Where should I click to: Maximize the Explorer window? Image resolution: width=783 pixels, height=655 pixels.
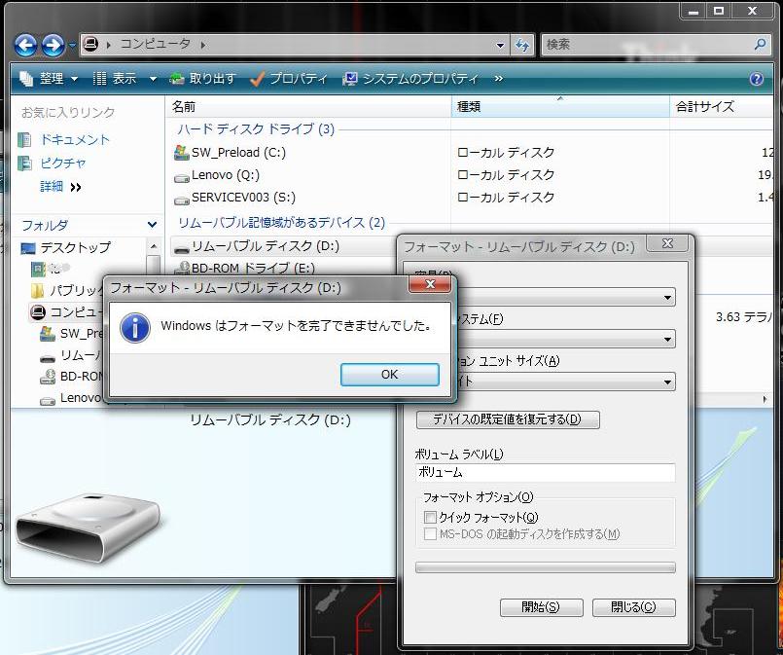pos(719,11)
